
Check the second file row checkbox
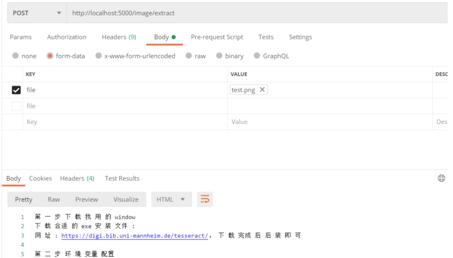click(x=16, y=106)
